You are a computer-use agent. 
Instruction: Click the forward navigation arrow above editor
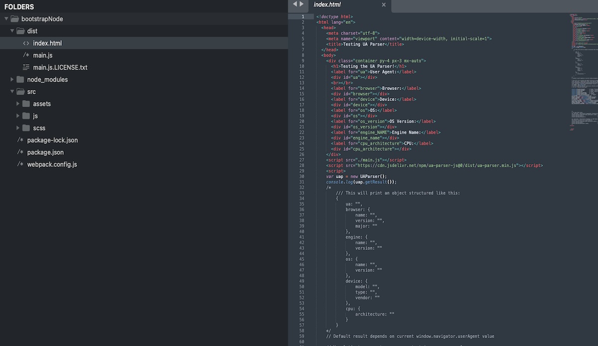301,4
